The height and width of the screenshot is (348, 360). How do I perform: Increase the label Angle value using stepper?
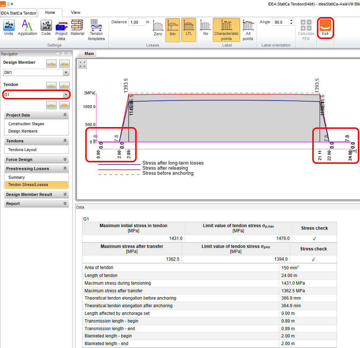point(291,21)
